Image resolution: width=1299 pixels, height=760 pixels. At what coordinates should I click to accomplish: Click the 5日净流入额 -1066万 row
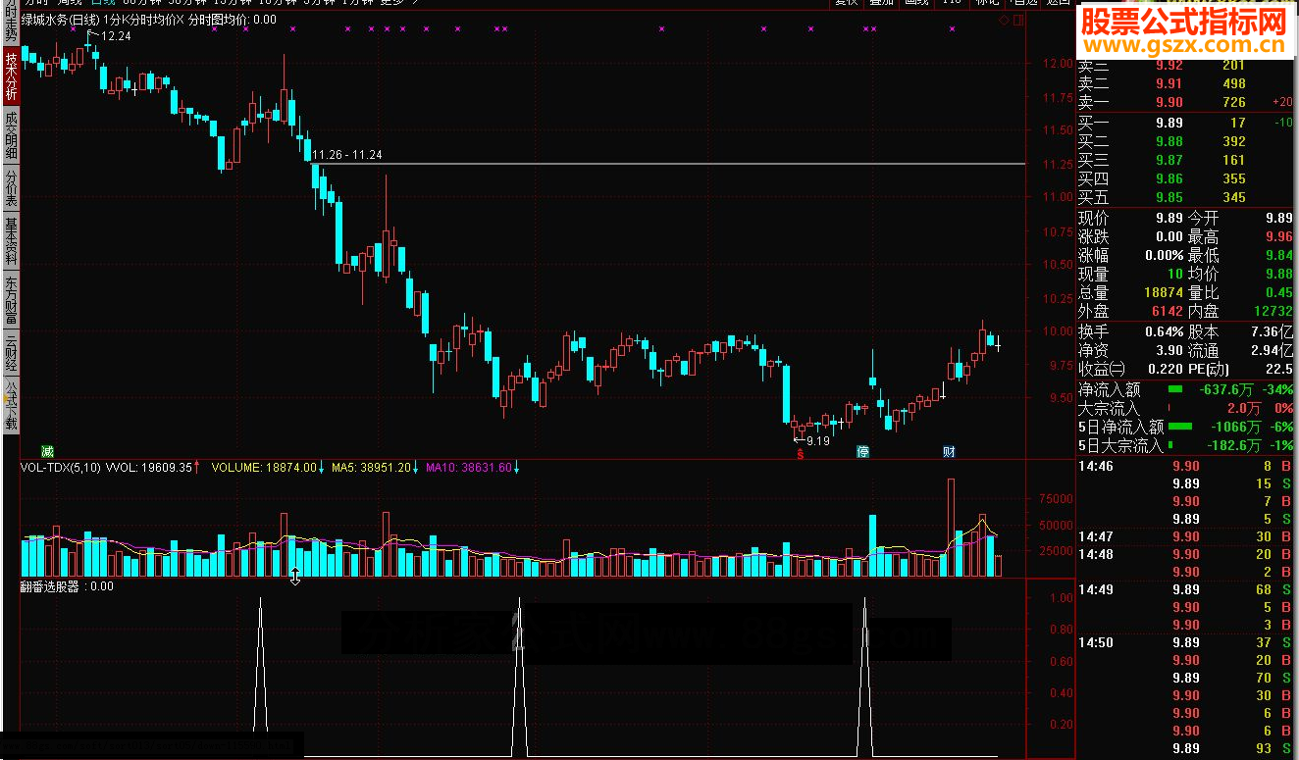[x=1186, y=427]
